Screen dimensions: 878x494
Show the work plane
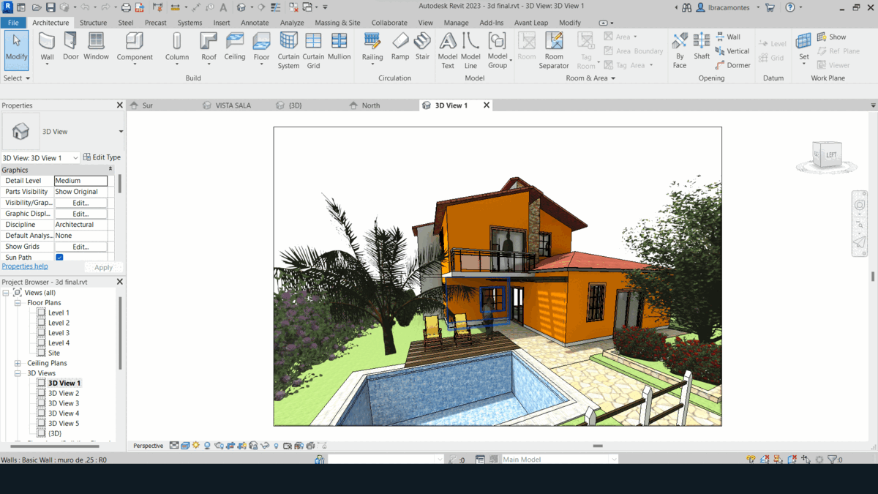pyautogui.click(x=831, y=37)
